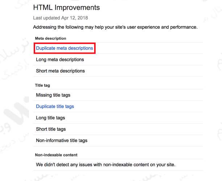Click the 'Last updated' label

click(46, 18)
